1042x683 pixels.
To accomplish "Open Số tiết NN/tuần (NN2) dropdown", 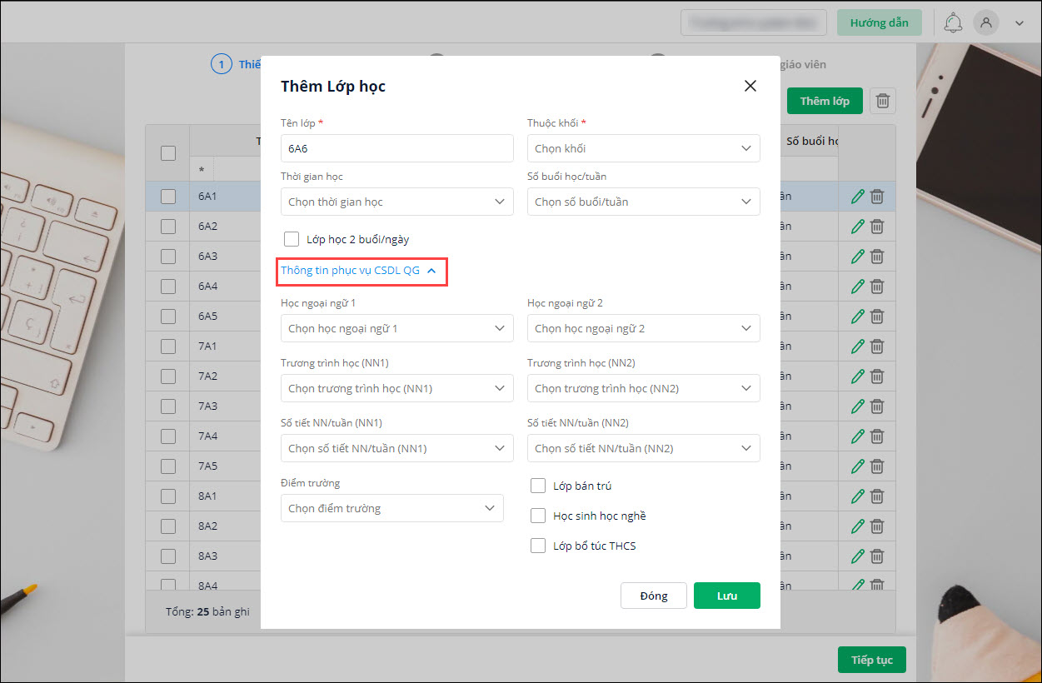I will [x=644, y=448].
